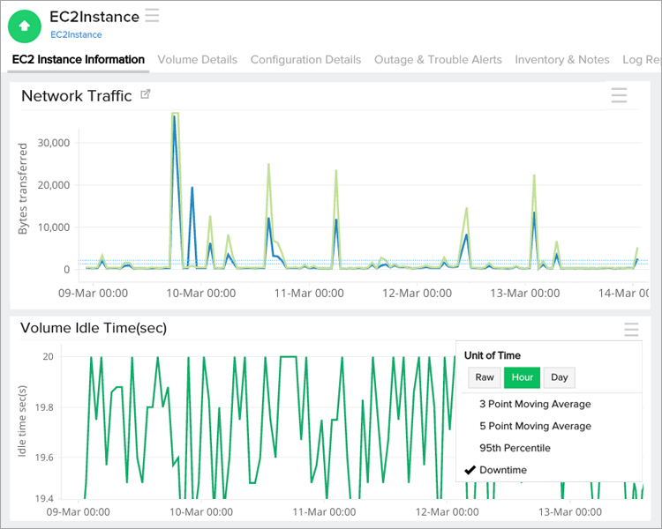This screenshot has width=662, height=529.
Task: Click 10-Mar 00:00 label on Network Traffic axis
Action: click(x=201, y=294)
